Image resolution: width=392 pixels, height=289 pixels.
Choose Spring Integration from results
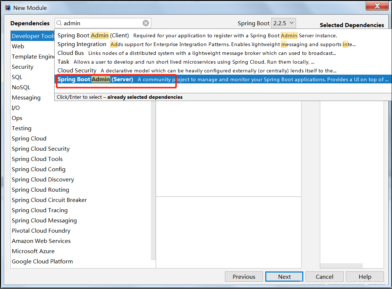pyautogui.click(x=223, y=44)
